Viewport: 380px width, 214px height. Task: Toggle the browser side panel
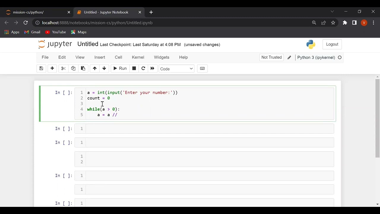point(354,23)
